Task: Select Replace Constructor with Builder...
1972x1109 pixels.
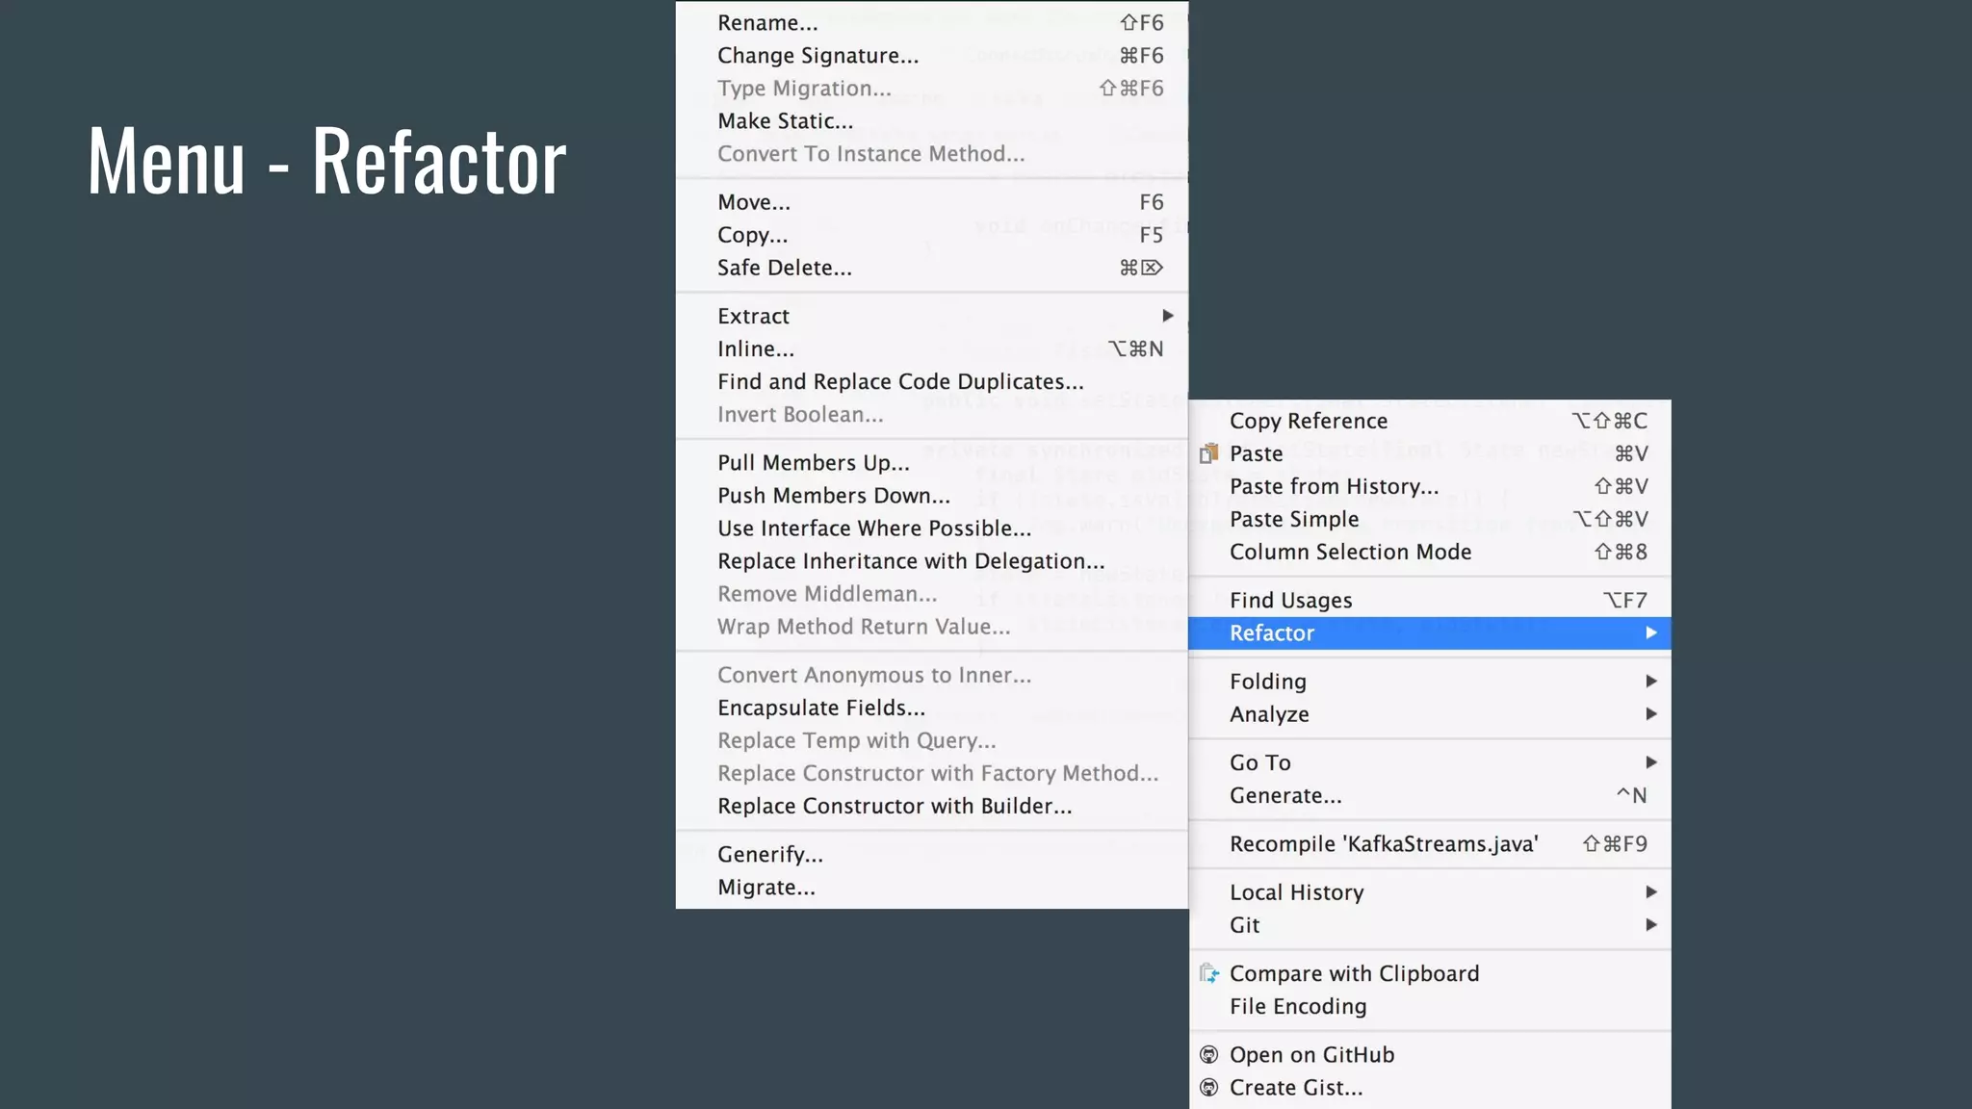Action: [x=932, y=806]
